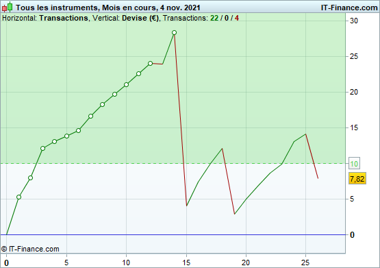Click the date text '4 nov. 2021'

point(180,8)
